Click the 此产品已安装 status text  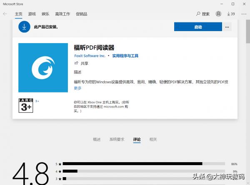(x=46, y=27)
